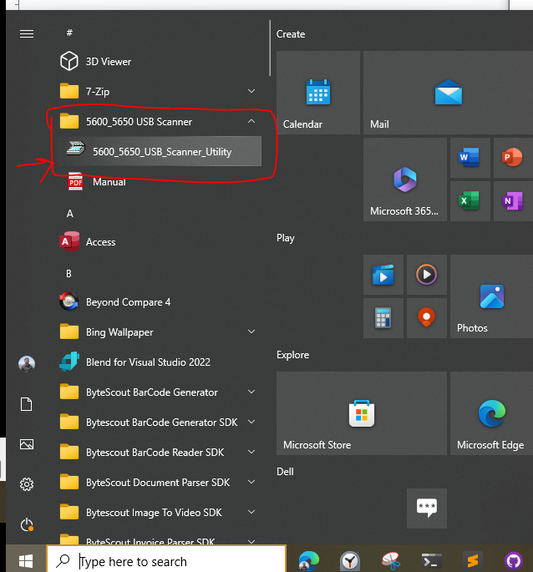Click the Explore group heading
The image size is (533, 572).
tap(292, 355)
